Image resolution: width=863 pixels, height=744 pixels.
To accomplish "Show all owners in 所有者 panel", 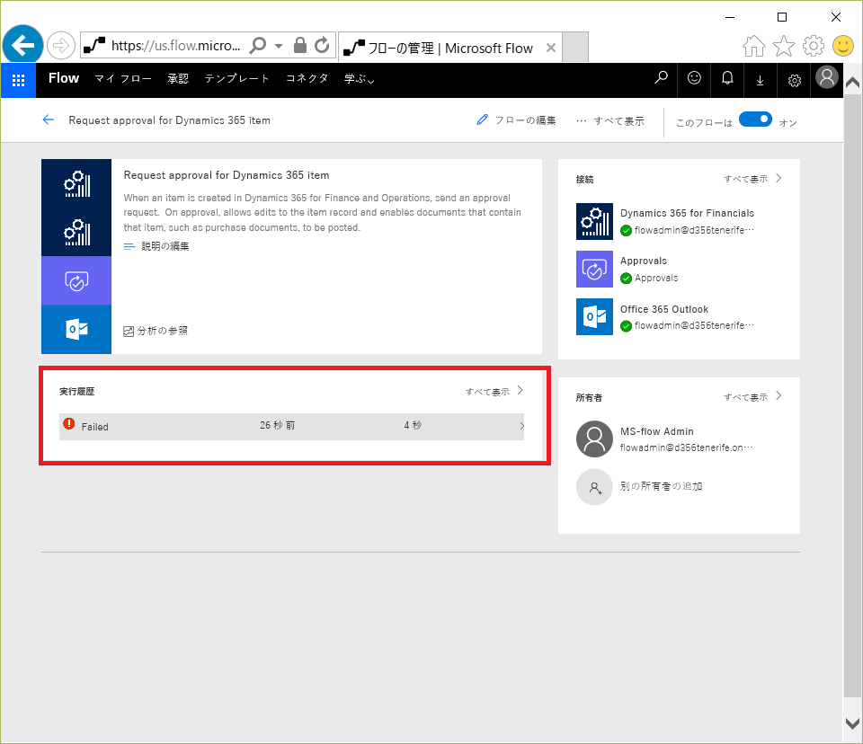I will [x=753, y=397].
